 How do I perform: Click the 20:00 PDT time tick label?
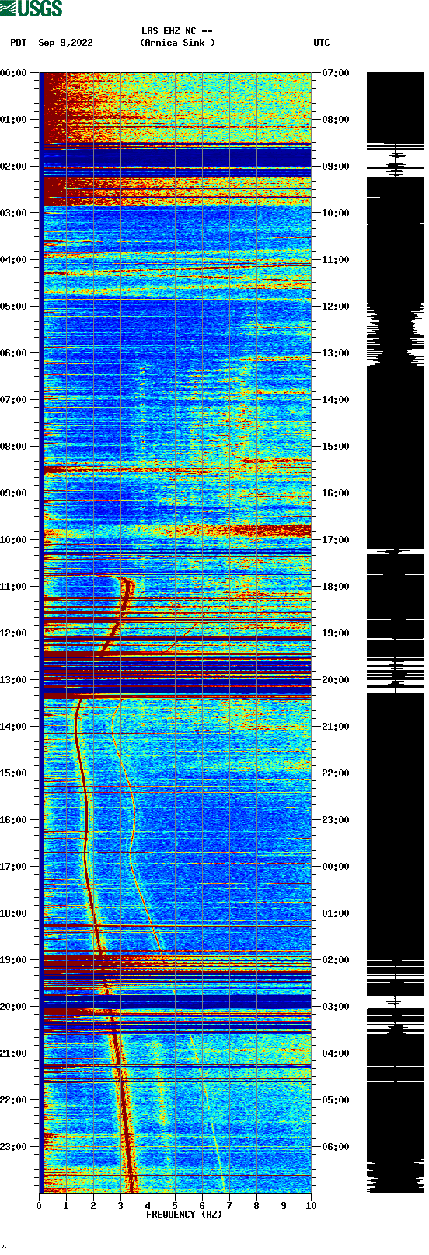pyautogui.click(x=14, y=1007)
